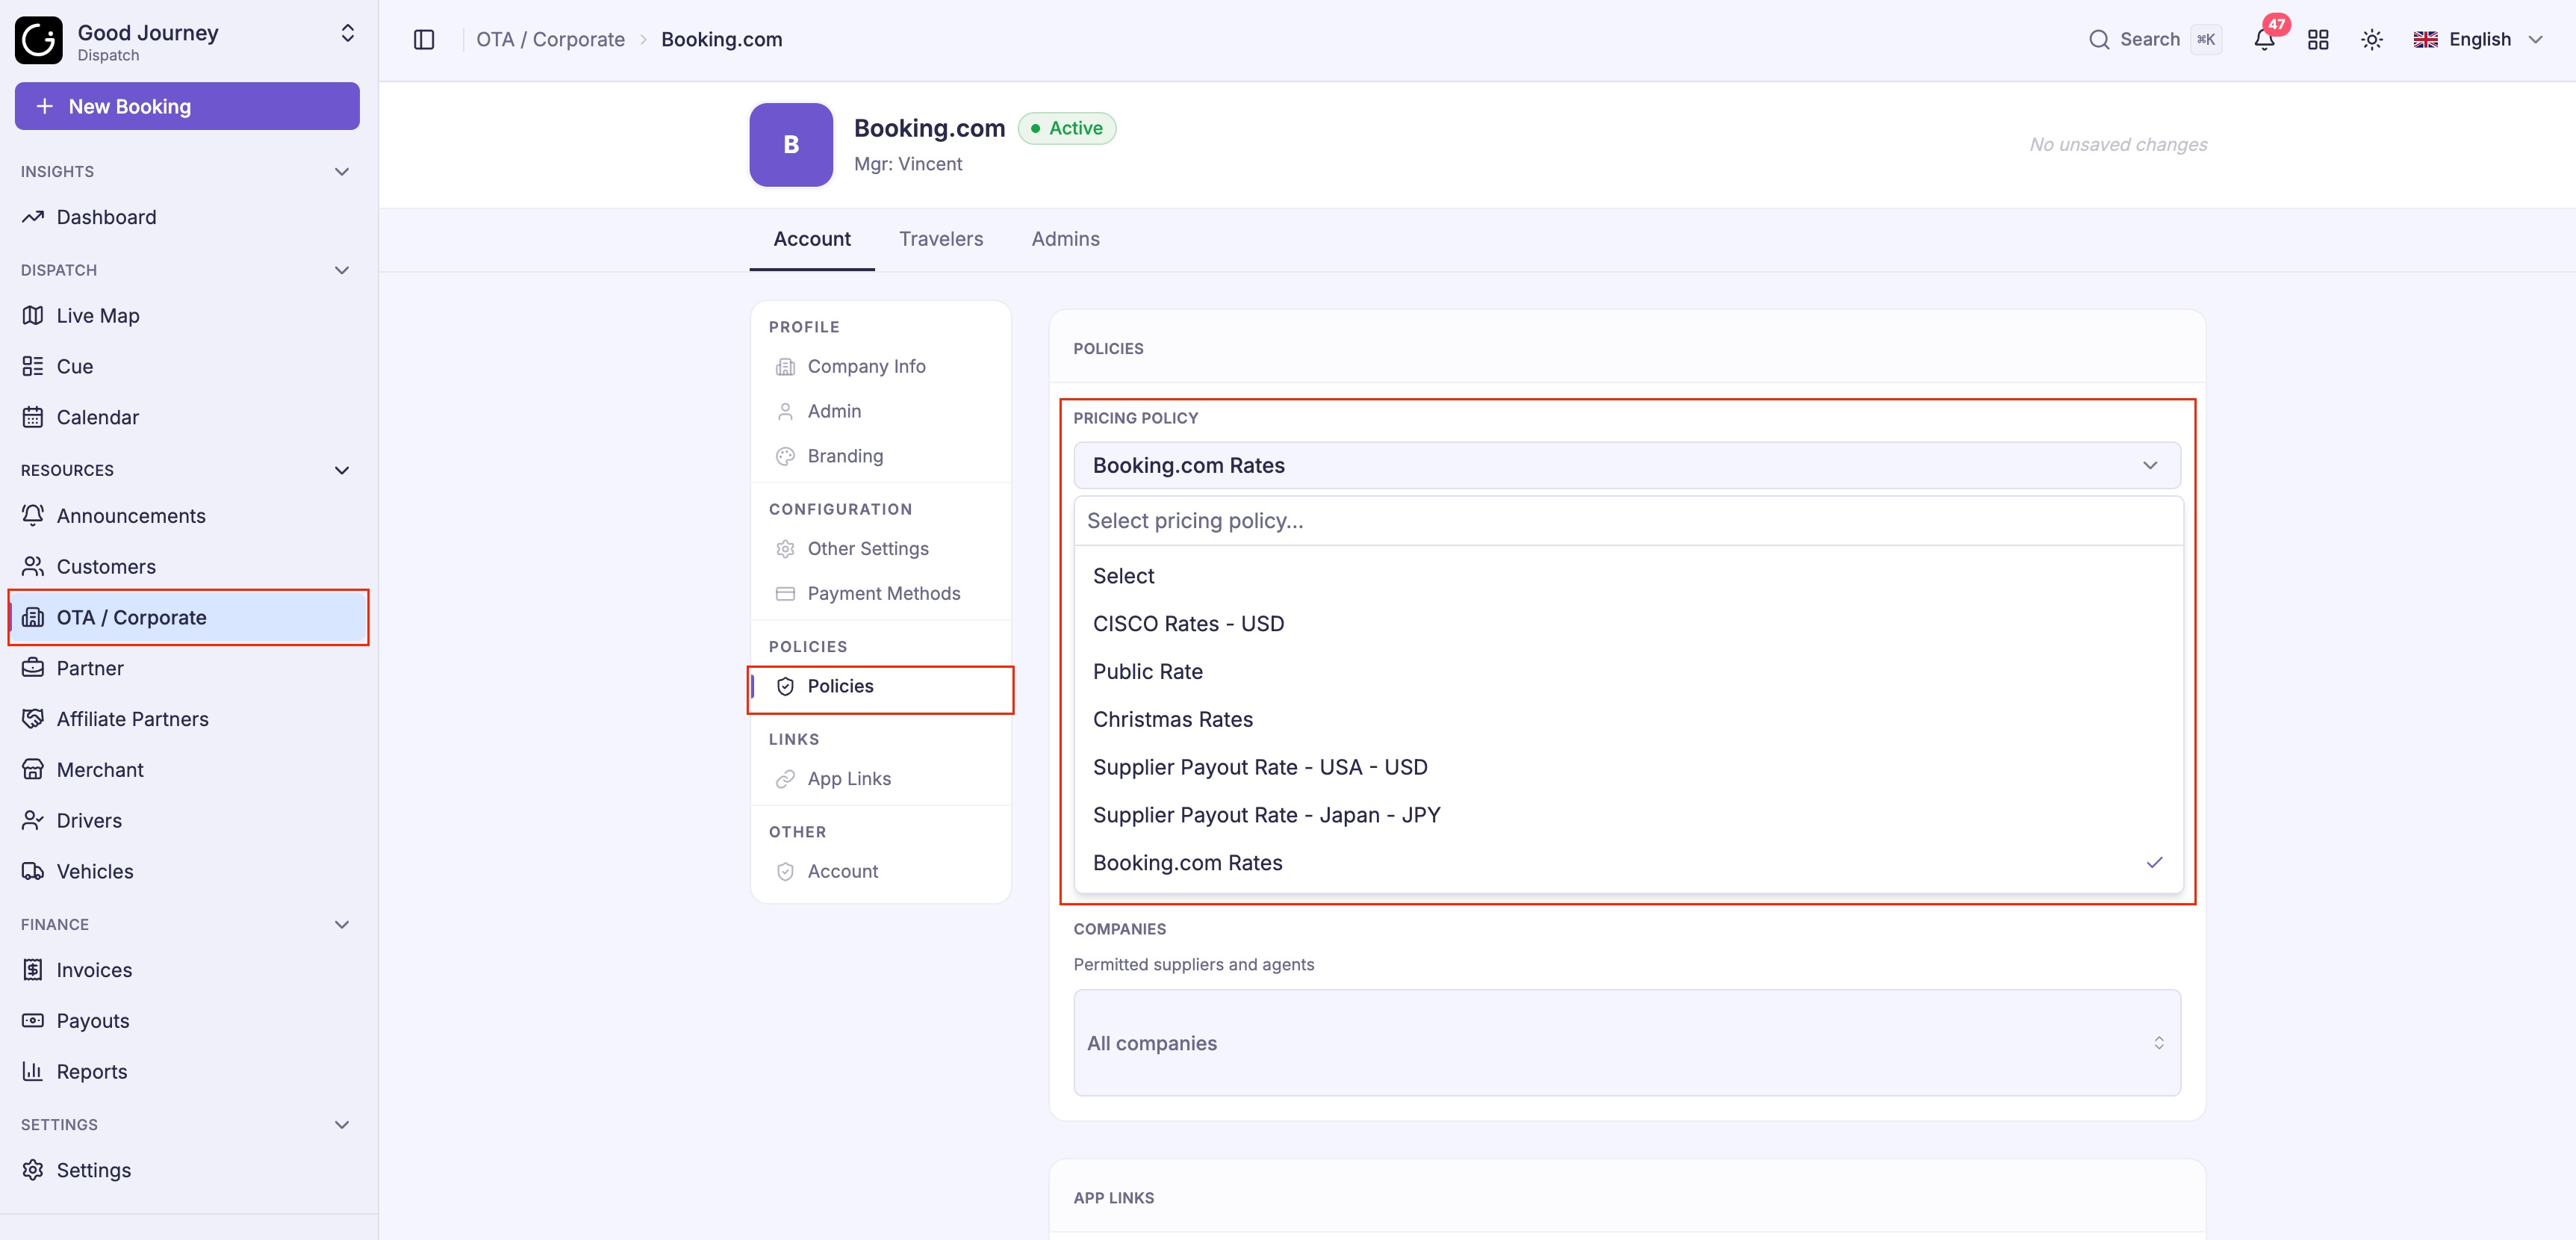Choose Supplier Payout Rate - Japan - JPY
This screenshot has height=1240, width=2576.
point(1628,816)
